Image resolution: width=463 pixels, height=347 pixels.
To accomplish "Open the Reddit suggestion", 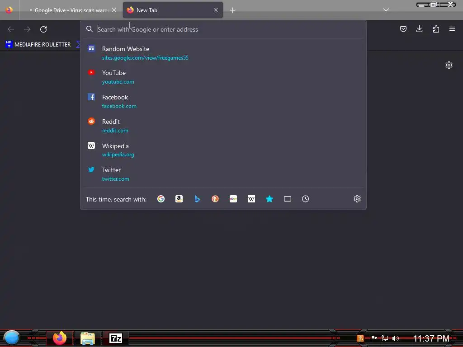I will [x=223, y=126].
